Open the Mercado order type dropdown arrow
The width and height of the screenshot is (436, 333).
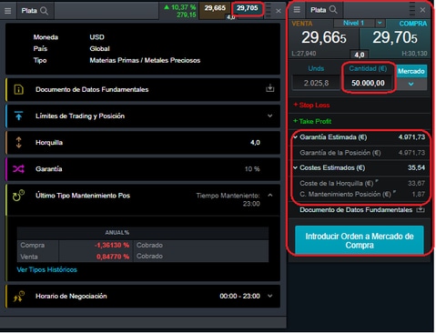pyautogui.click(x=411, y=85)
